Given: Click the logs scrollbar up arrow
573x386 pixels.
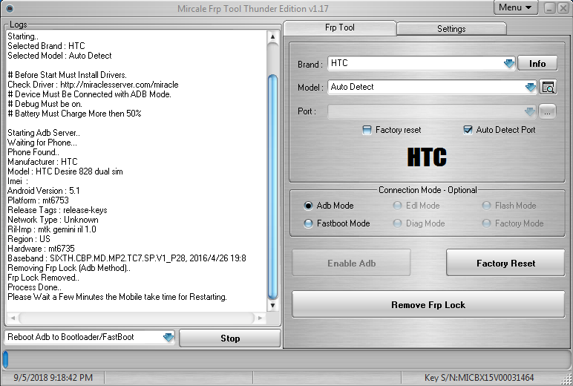Looking at the screenshot, I should pos(272,36).
